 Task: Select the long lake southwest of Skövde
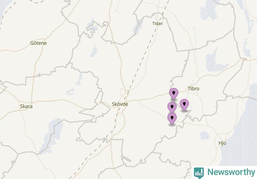coord(52,135)
